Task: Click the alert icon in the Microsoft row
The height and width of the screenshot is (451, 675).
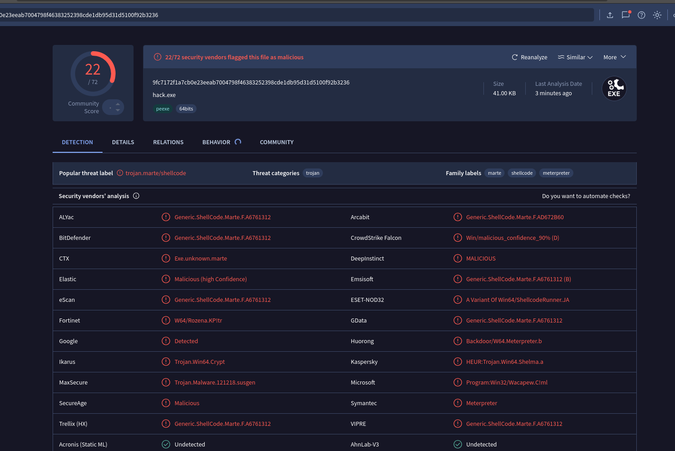Action: (x=458, y=382)
